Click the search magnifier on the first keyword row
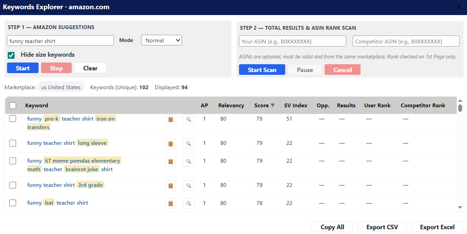 coord(188,119)
